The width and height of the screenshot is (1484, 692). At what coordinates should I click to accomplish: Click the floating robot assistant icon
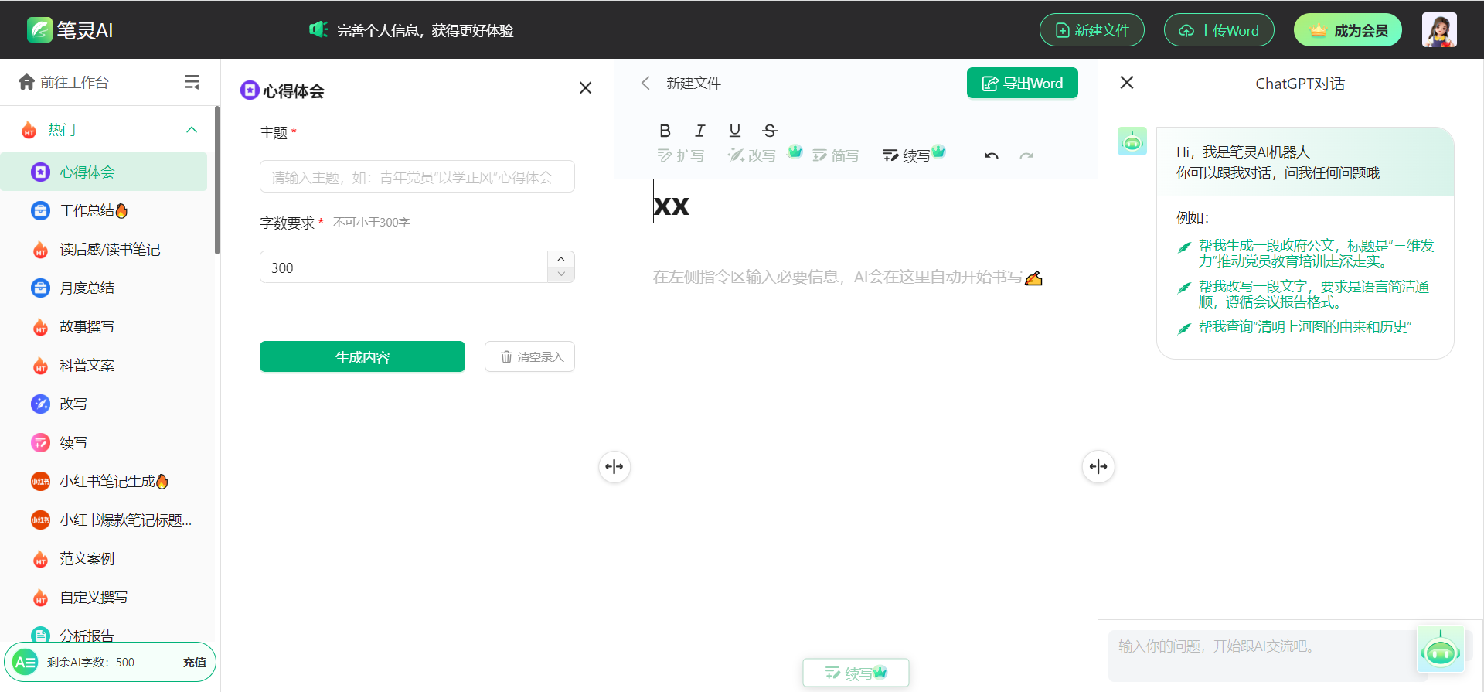[x=1440, y=649]
